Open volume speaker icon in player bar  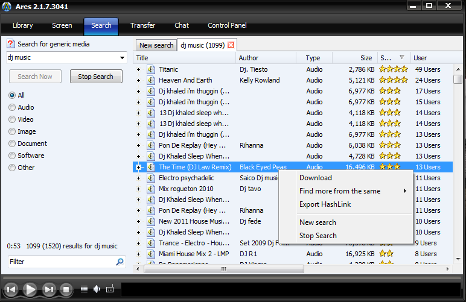(x=97, y=289)
